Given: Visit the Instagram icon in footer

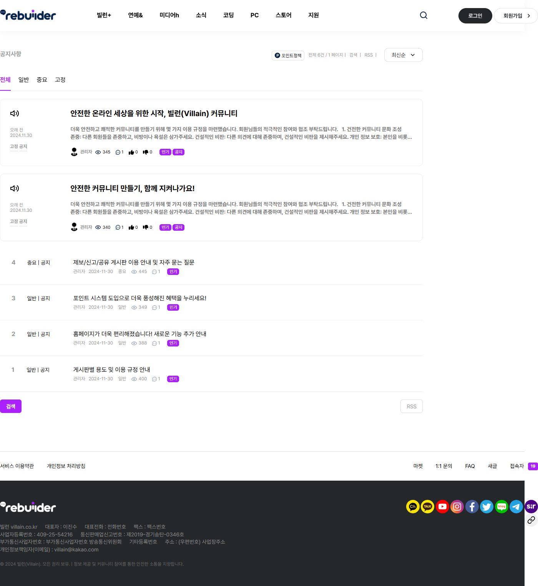Looking at the screenshot, I should coord(457,506).
